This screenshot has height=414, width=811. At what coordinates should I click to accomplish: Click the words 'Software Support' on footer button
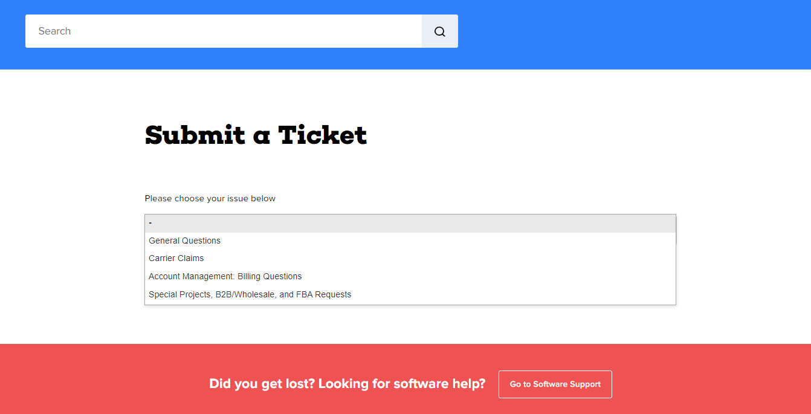pos(567,384)
